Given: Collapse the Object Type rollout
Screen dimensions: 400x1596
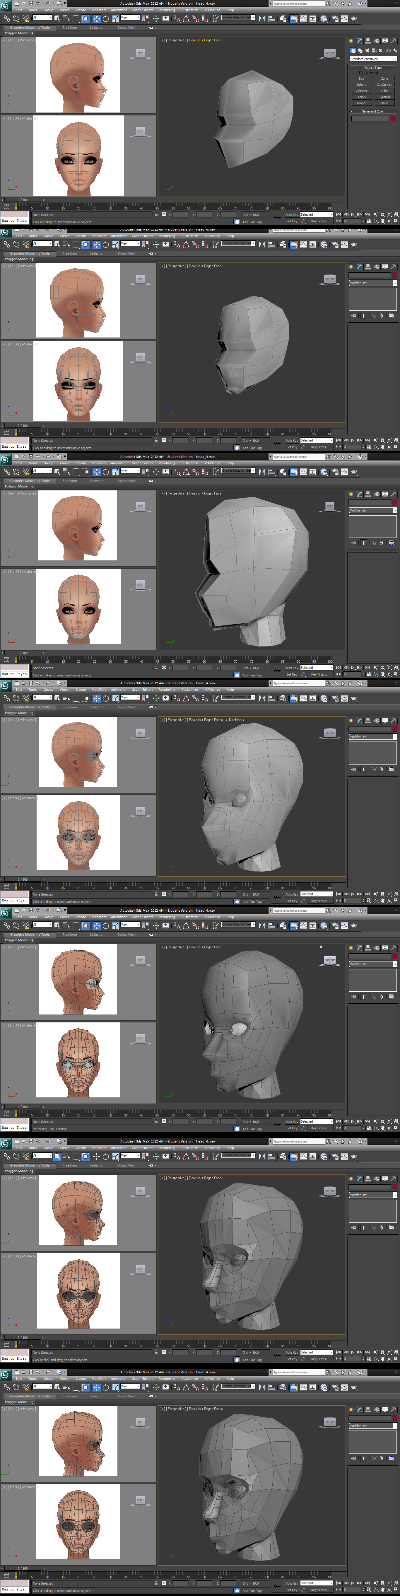Looking at the screenshot, I should click(x=373, y=68).
